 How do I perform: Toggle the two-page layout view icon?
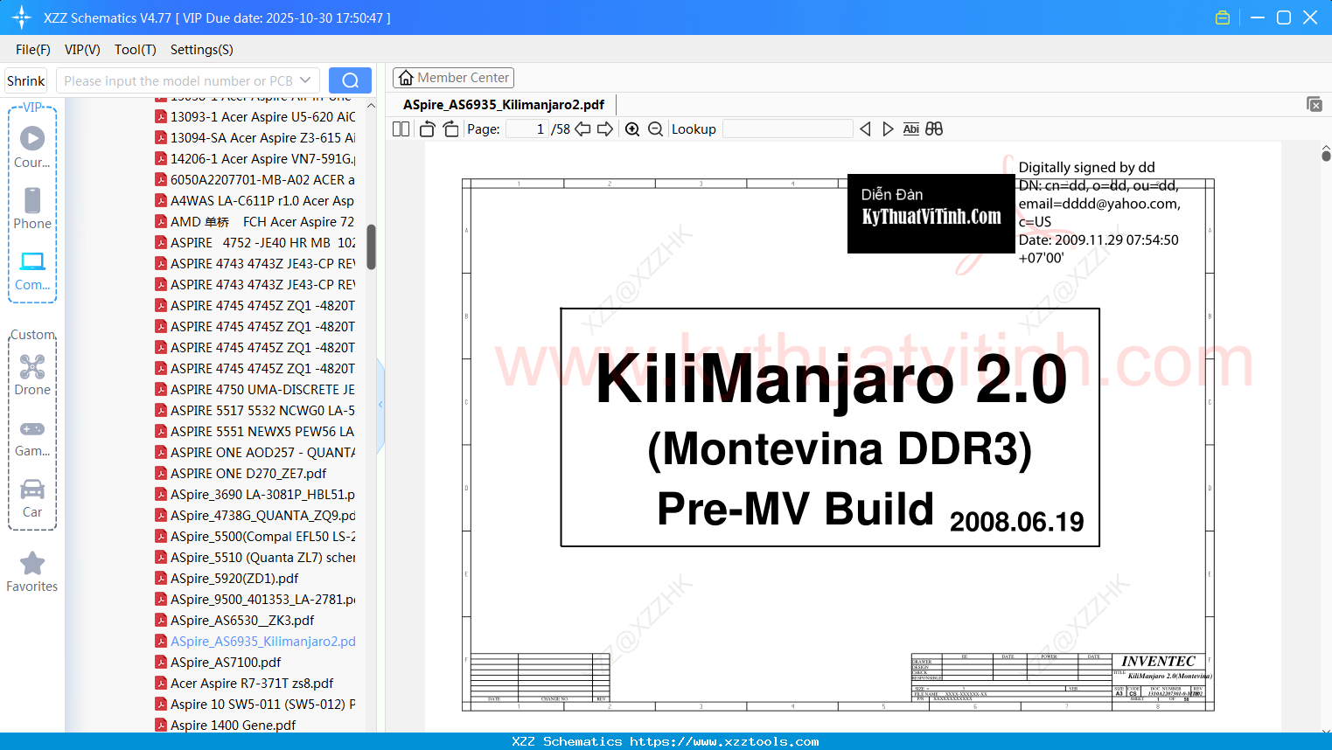pyautogui.click(x=401, y=129)
